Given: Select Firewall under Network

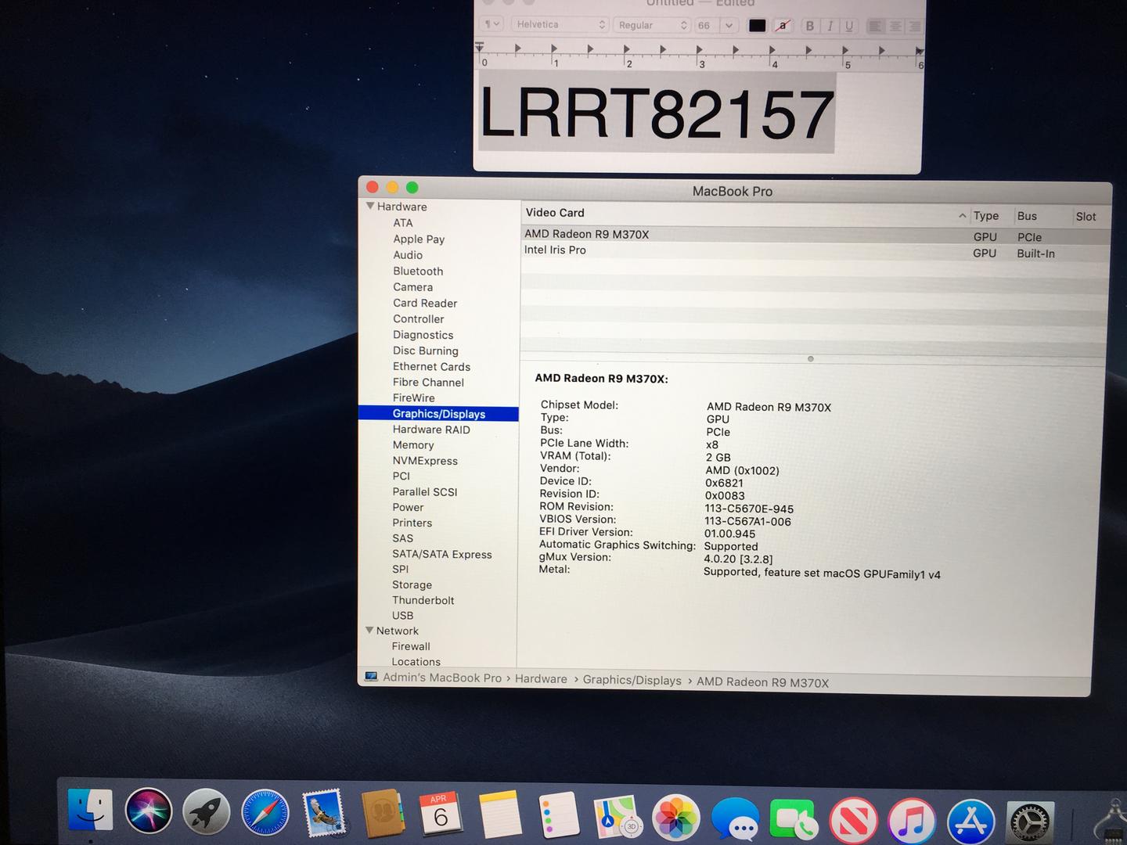Looking at the screenshot, I should [411, 646].
